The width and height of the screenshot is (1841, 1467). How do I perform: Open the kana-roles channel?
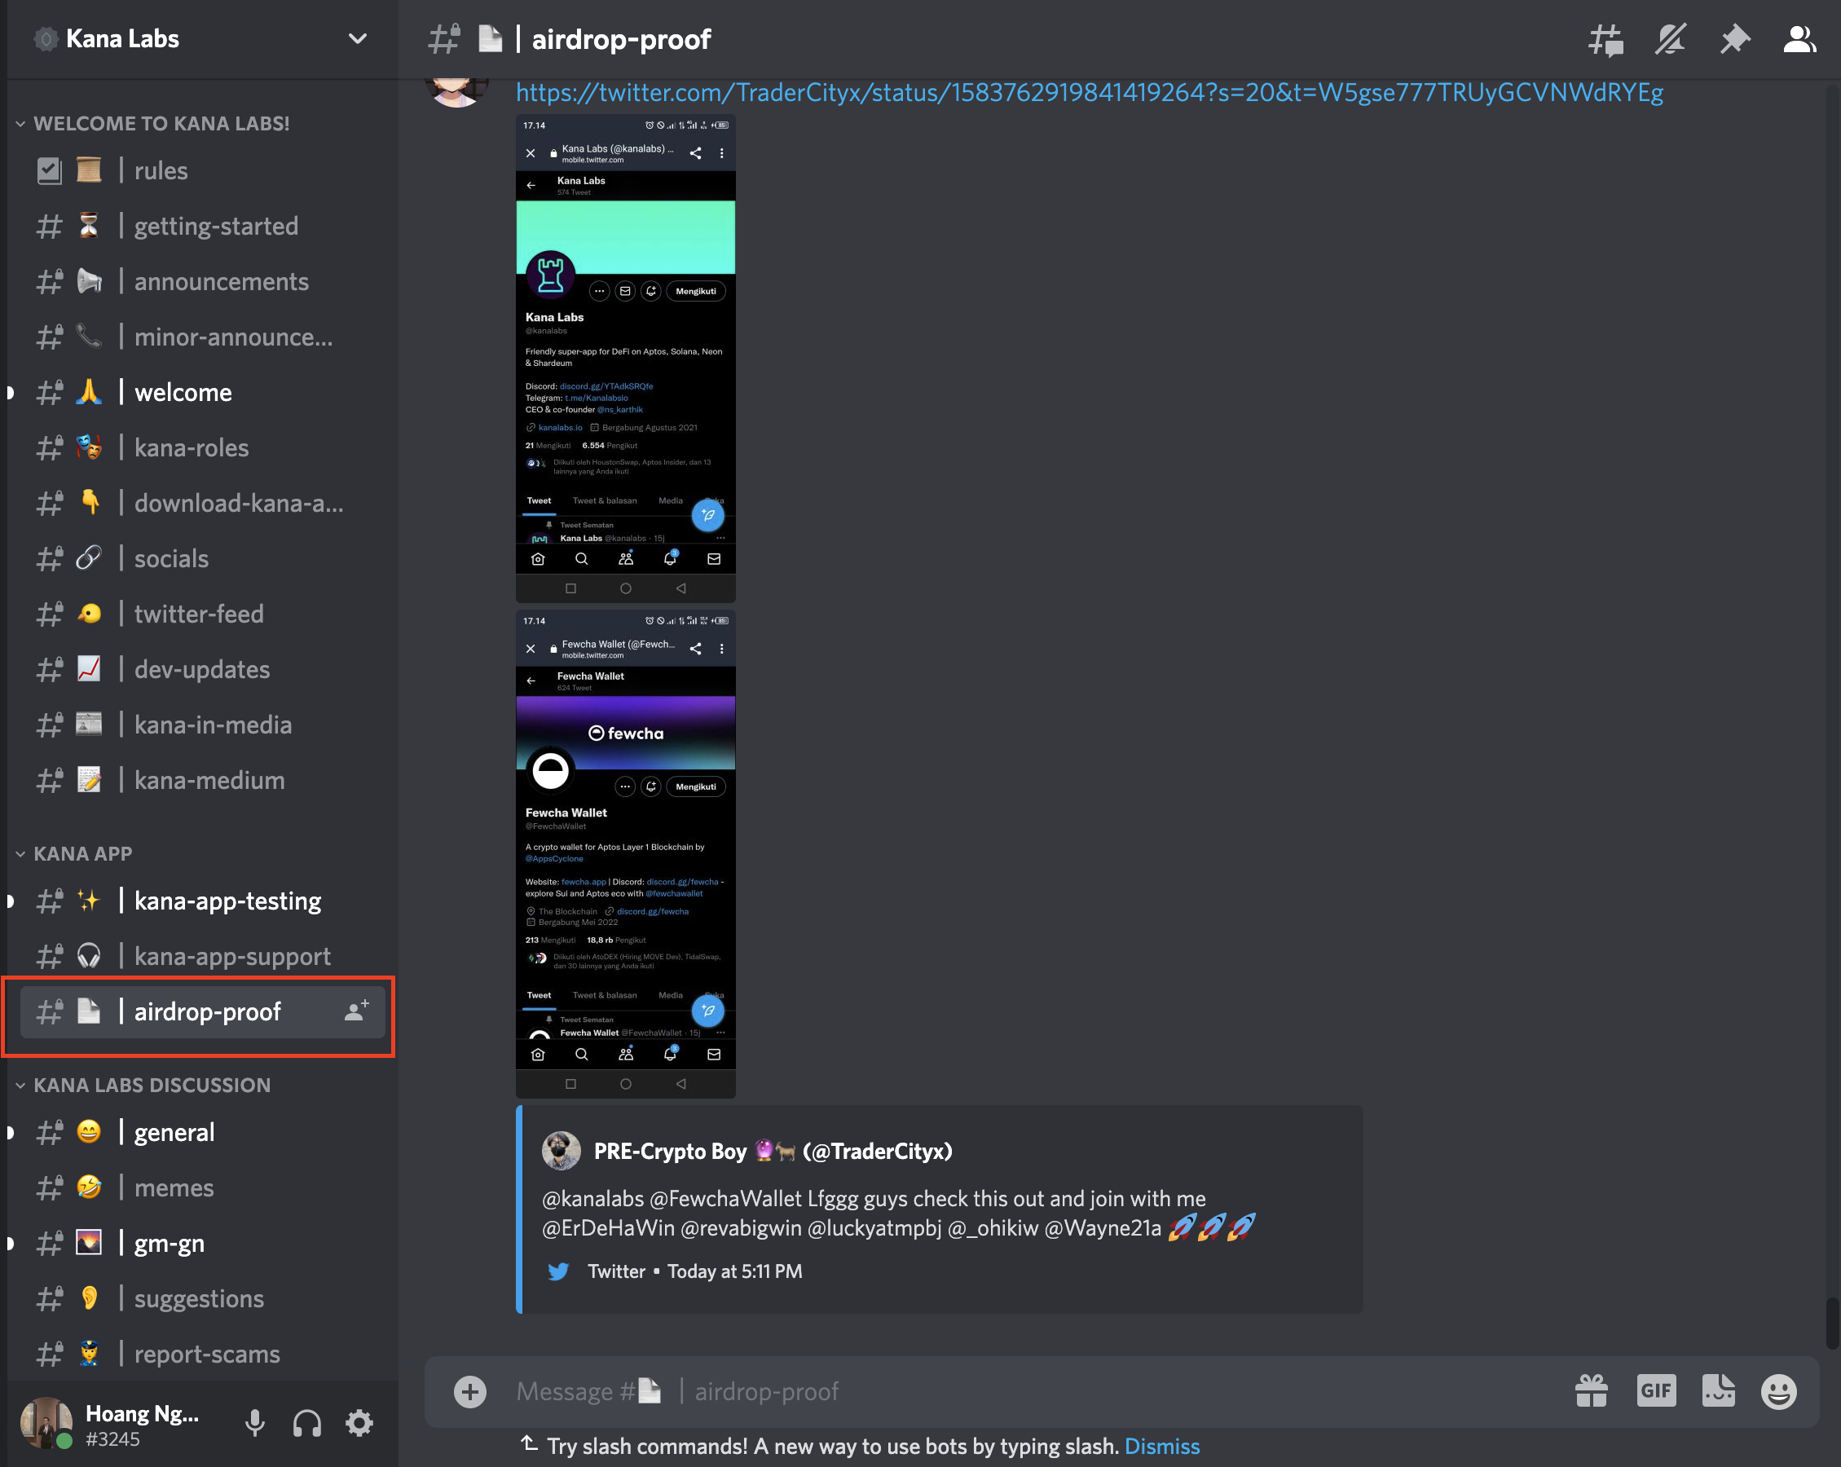202,448
